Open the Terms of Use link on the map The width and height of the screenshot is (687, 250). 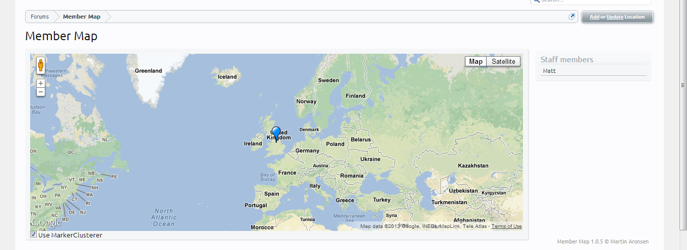tap(507, 226)
